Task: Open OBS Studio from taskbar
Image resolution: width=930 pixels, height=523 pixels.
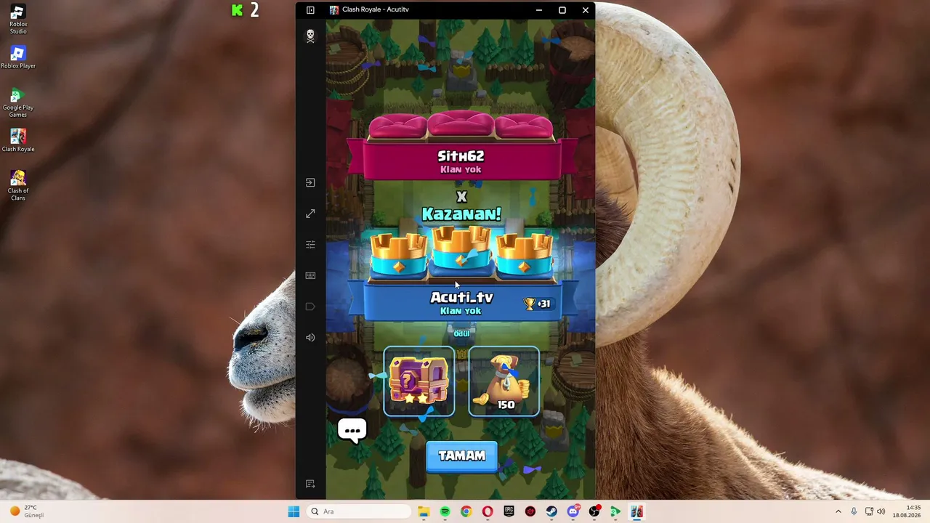Action: 594,511
